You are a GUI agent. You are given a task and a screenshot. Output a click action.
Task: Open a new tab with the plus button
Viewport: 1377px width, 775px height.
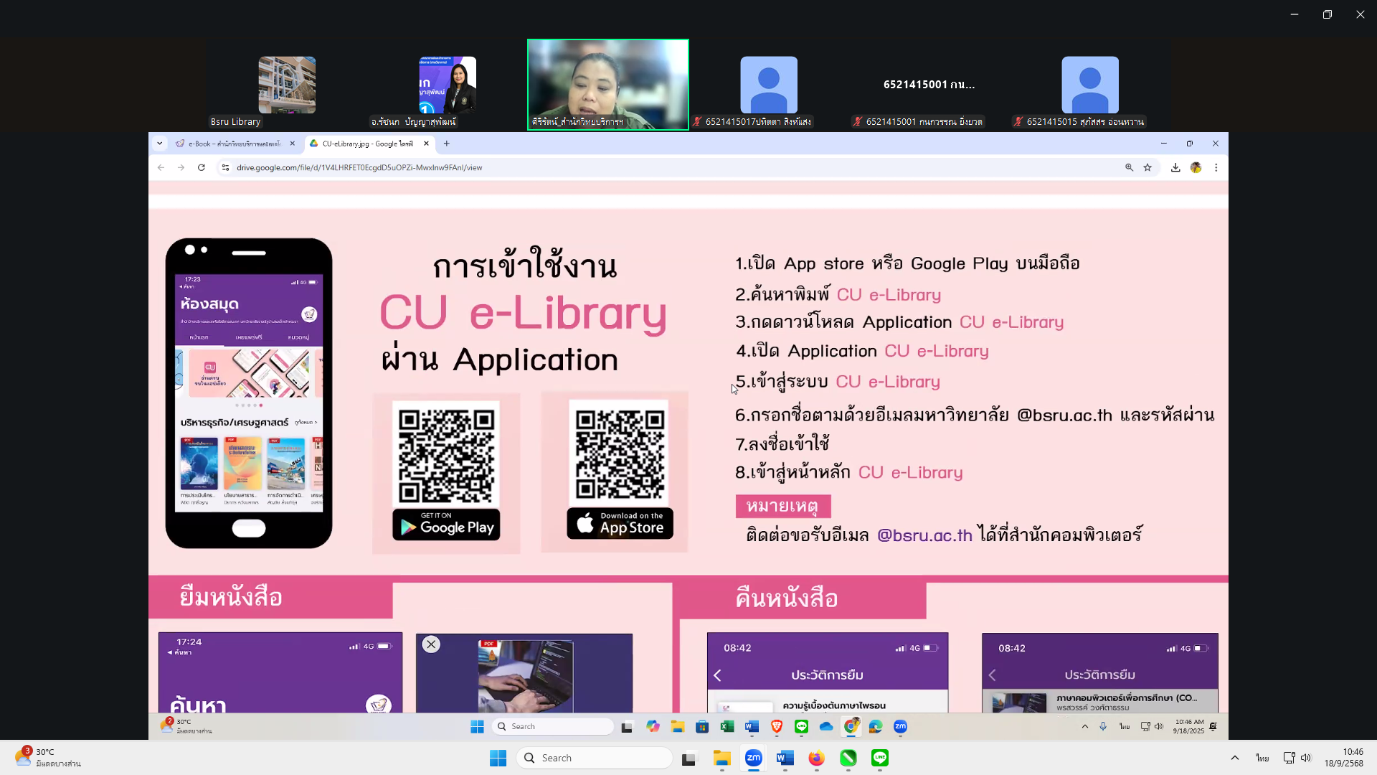click(x=447, y=144)
